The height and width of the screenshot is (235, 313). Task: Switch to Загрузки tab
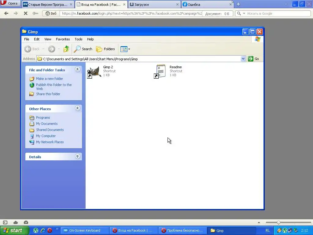coord(154,4)
